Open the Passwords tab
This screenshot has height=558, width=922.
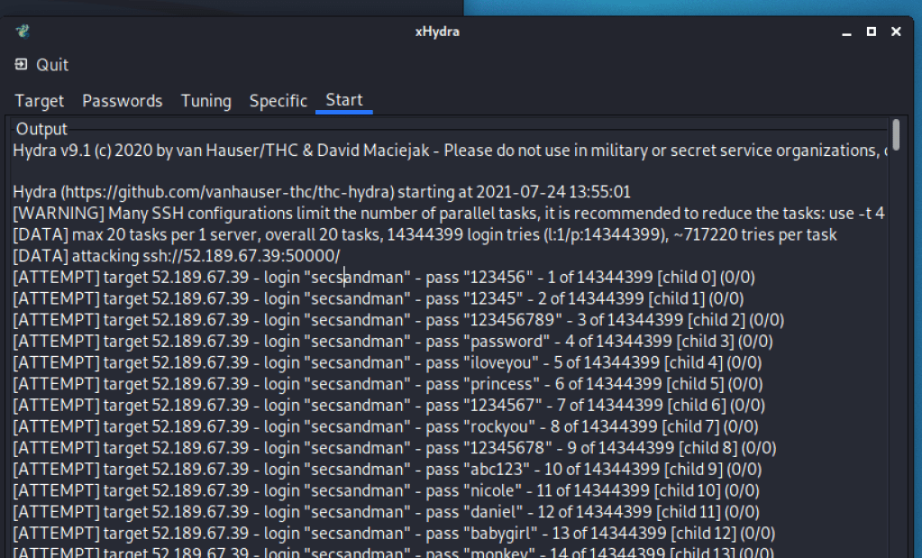pyautogui.click(x=123, y=101)
